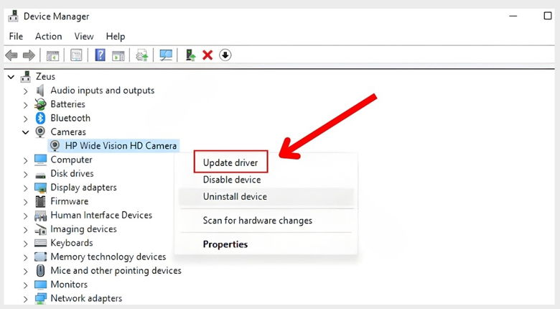
Task: Click the scan for hardware changes monitor icon
Action: pos(166,55)
